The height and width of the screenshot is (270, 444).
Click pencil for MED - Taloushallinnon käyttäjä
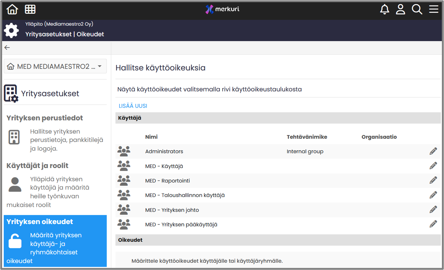[x=433, y=195]
